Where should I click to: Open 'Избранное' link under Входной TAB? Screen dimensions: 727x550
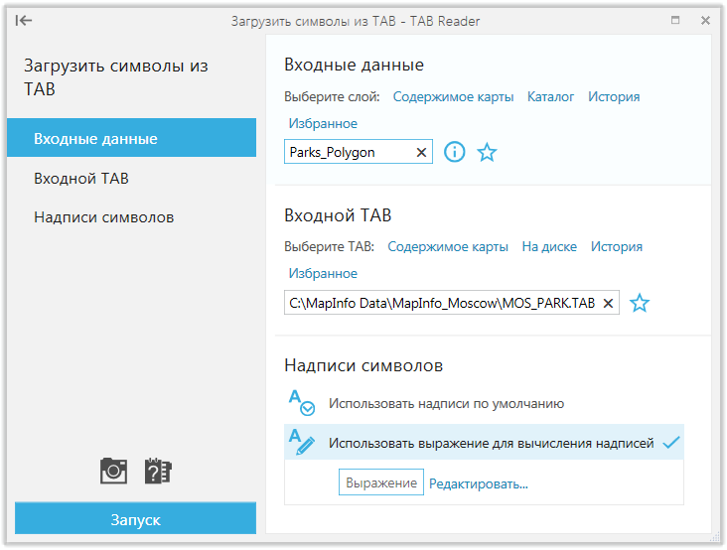(323, 273)
